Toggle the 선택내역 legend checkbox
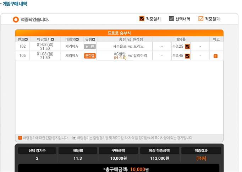Viewport: 242px width, 172px height. point(171,19)
